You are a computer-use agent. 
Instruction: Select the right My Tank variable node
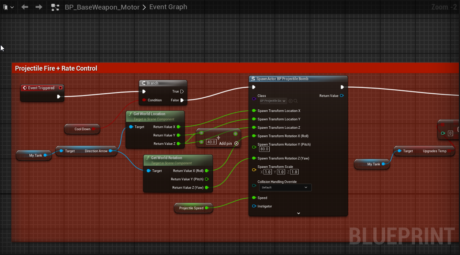(x=372, y=164)
